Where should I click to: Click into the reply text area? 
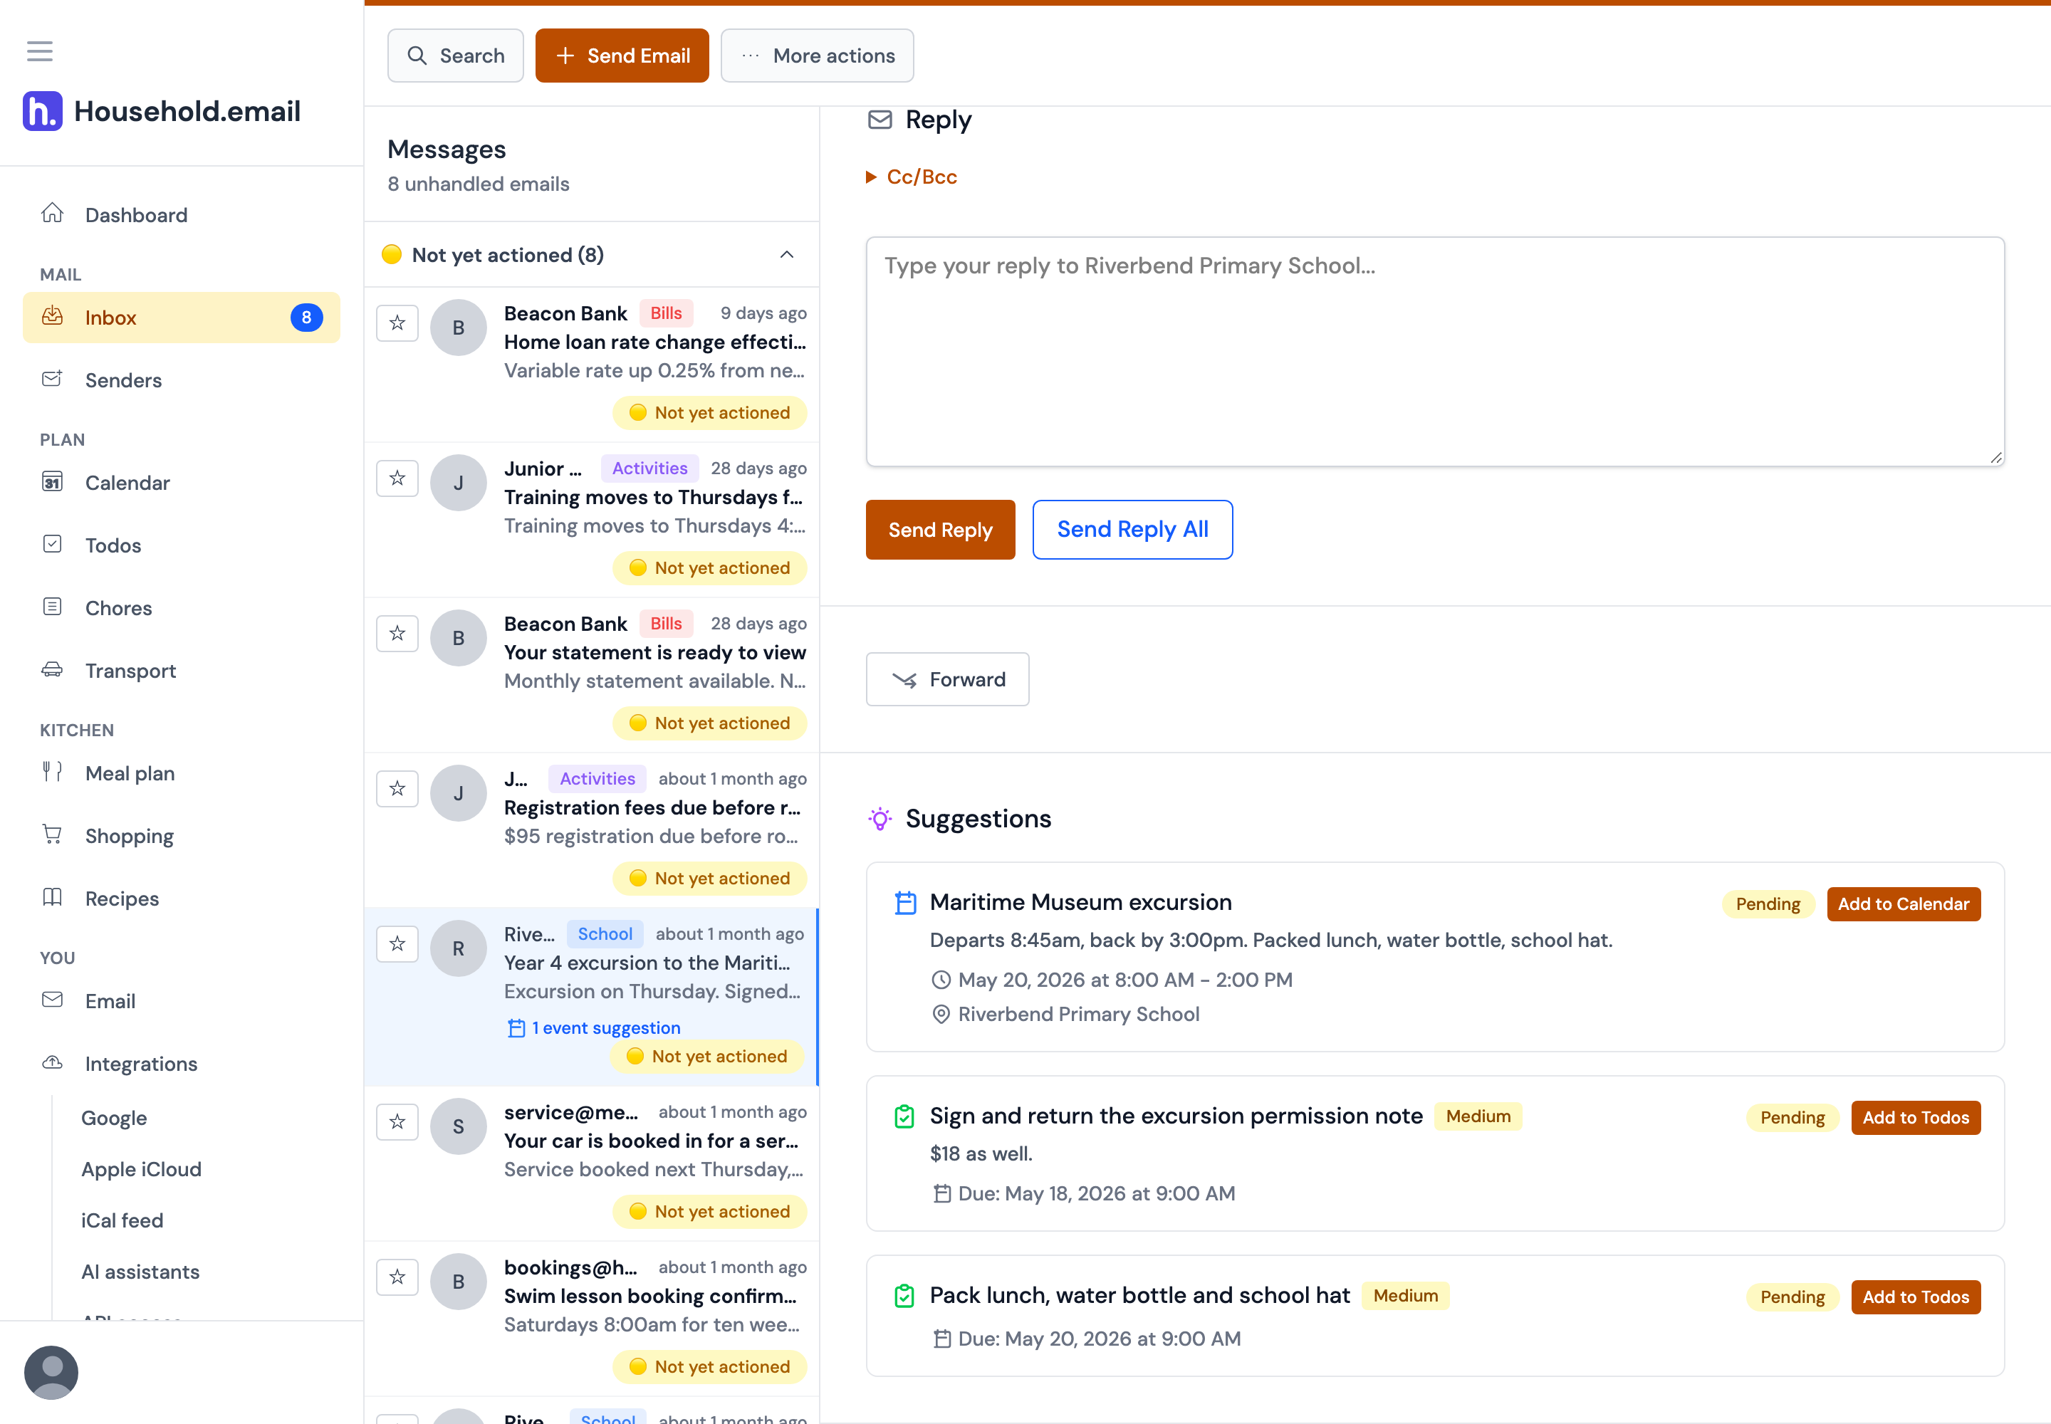pyautogui.click(x=1435, y=352)
